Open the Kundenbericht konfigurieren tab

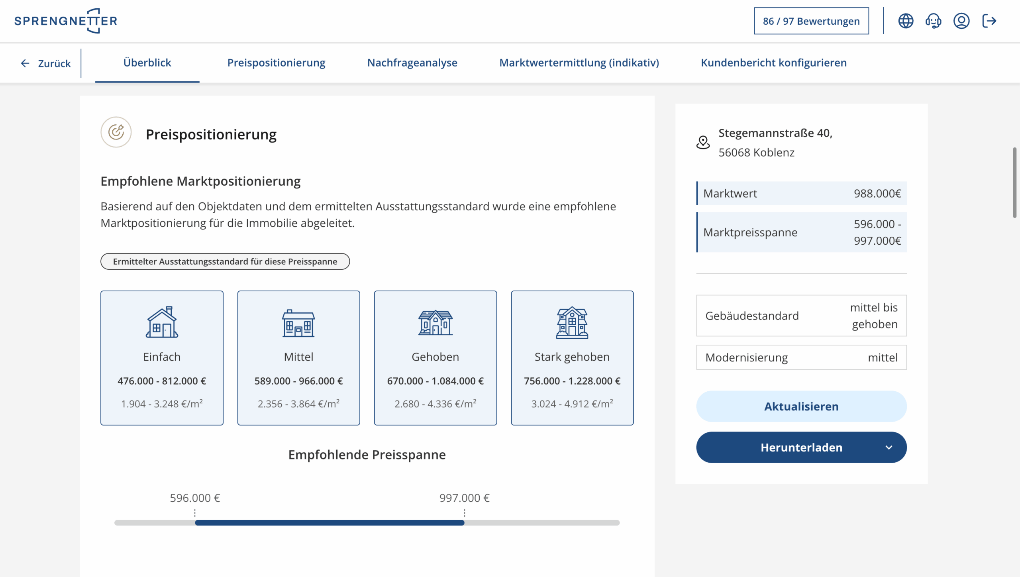click(x=773, y=63)
